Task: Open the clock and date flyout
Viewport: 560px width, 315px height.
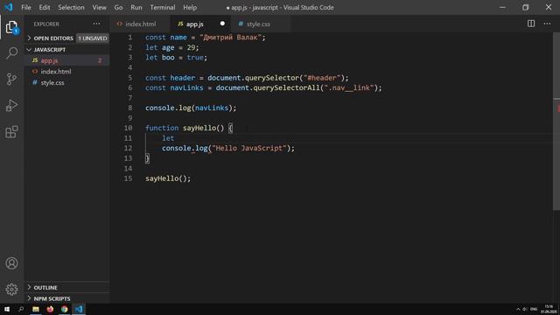Action: click(549, 309)
